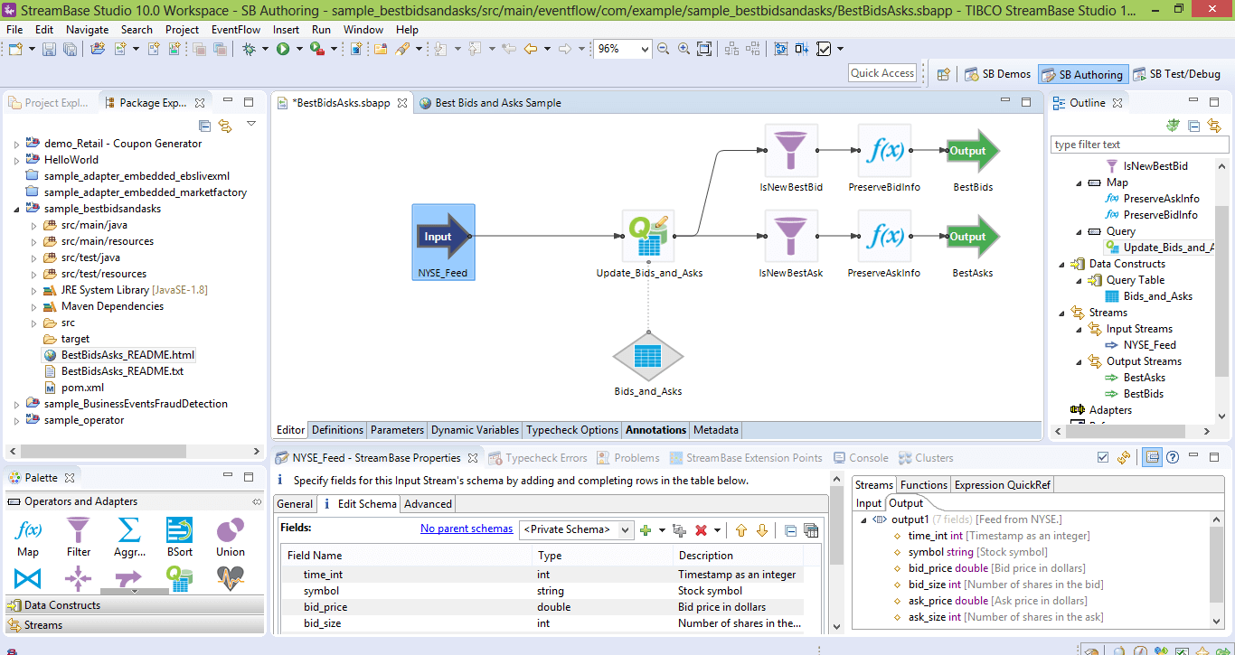This screenshot has height=655, width=1235.
Task: Click the Save icon in the toolbar
Action: pyautogui.click(x=50, y=49)
